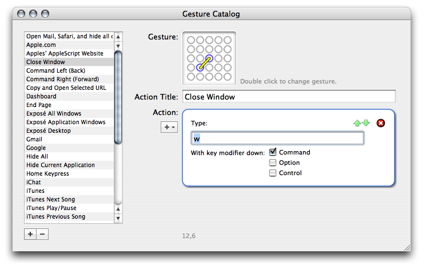Click the minus button below gesture list
The image size is (426, 265).
tap(42, 234)
